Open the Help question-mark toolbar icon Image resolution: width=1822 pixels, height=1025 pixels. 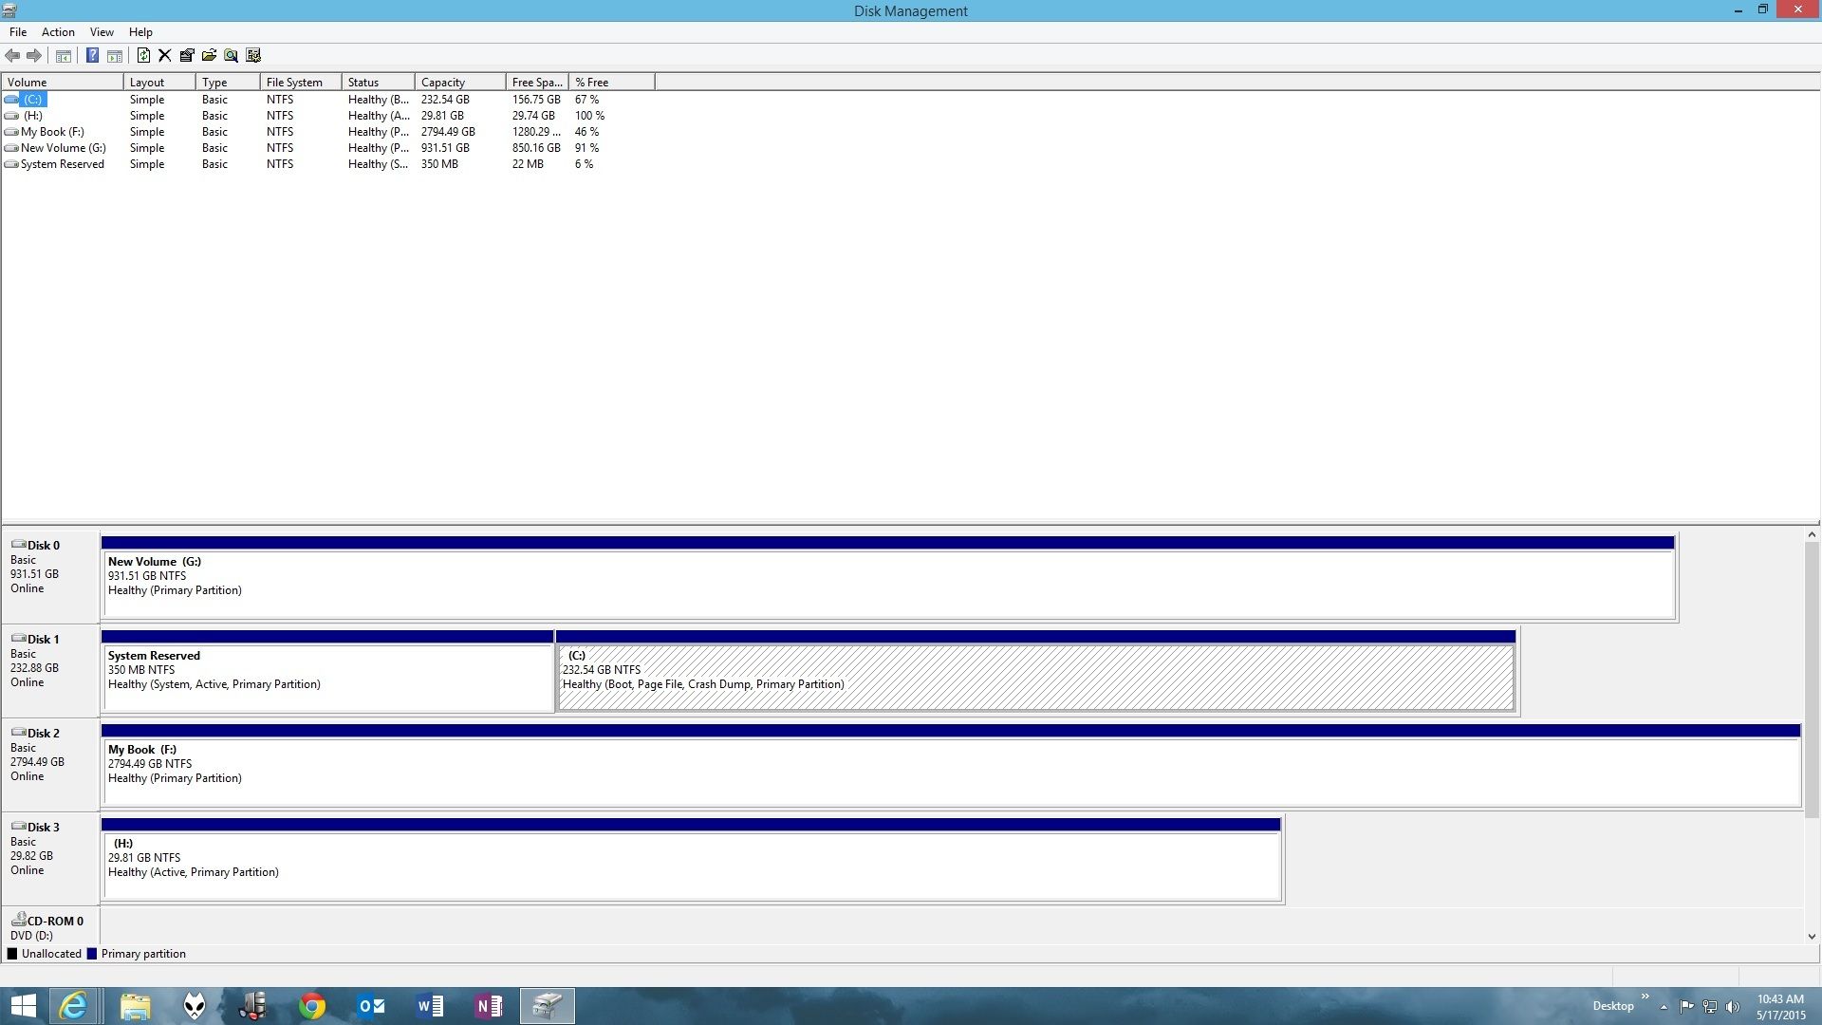(92, 56)
